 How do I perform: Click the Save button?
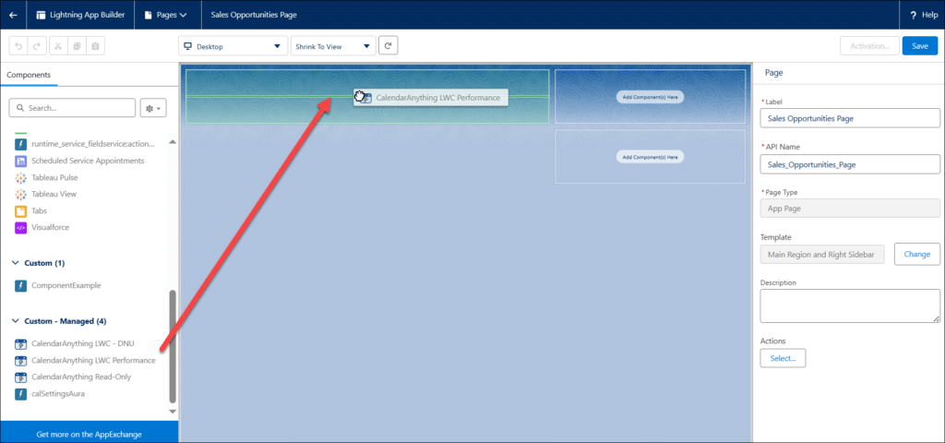click(x=920, y=46)
